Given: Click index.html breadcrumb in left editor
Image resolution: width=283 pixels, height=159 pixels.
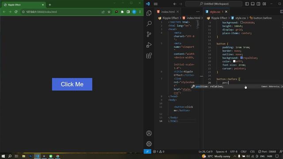Looking at the screenshot, I should [193, 18].
